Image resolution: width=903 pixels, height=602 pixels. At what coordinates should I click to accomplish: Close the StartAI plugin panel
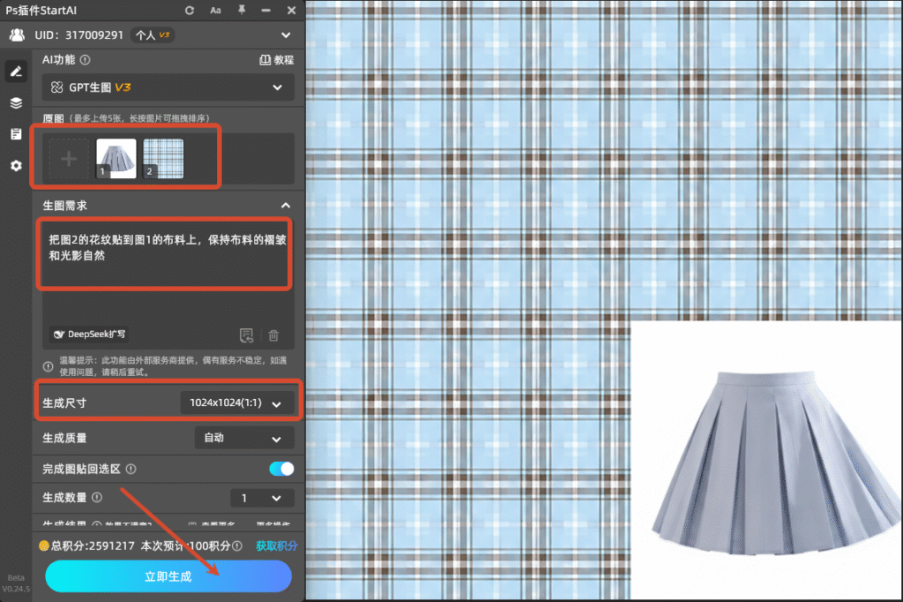point(291,11)
